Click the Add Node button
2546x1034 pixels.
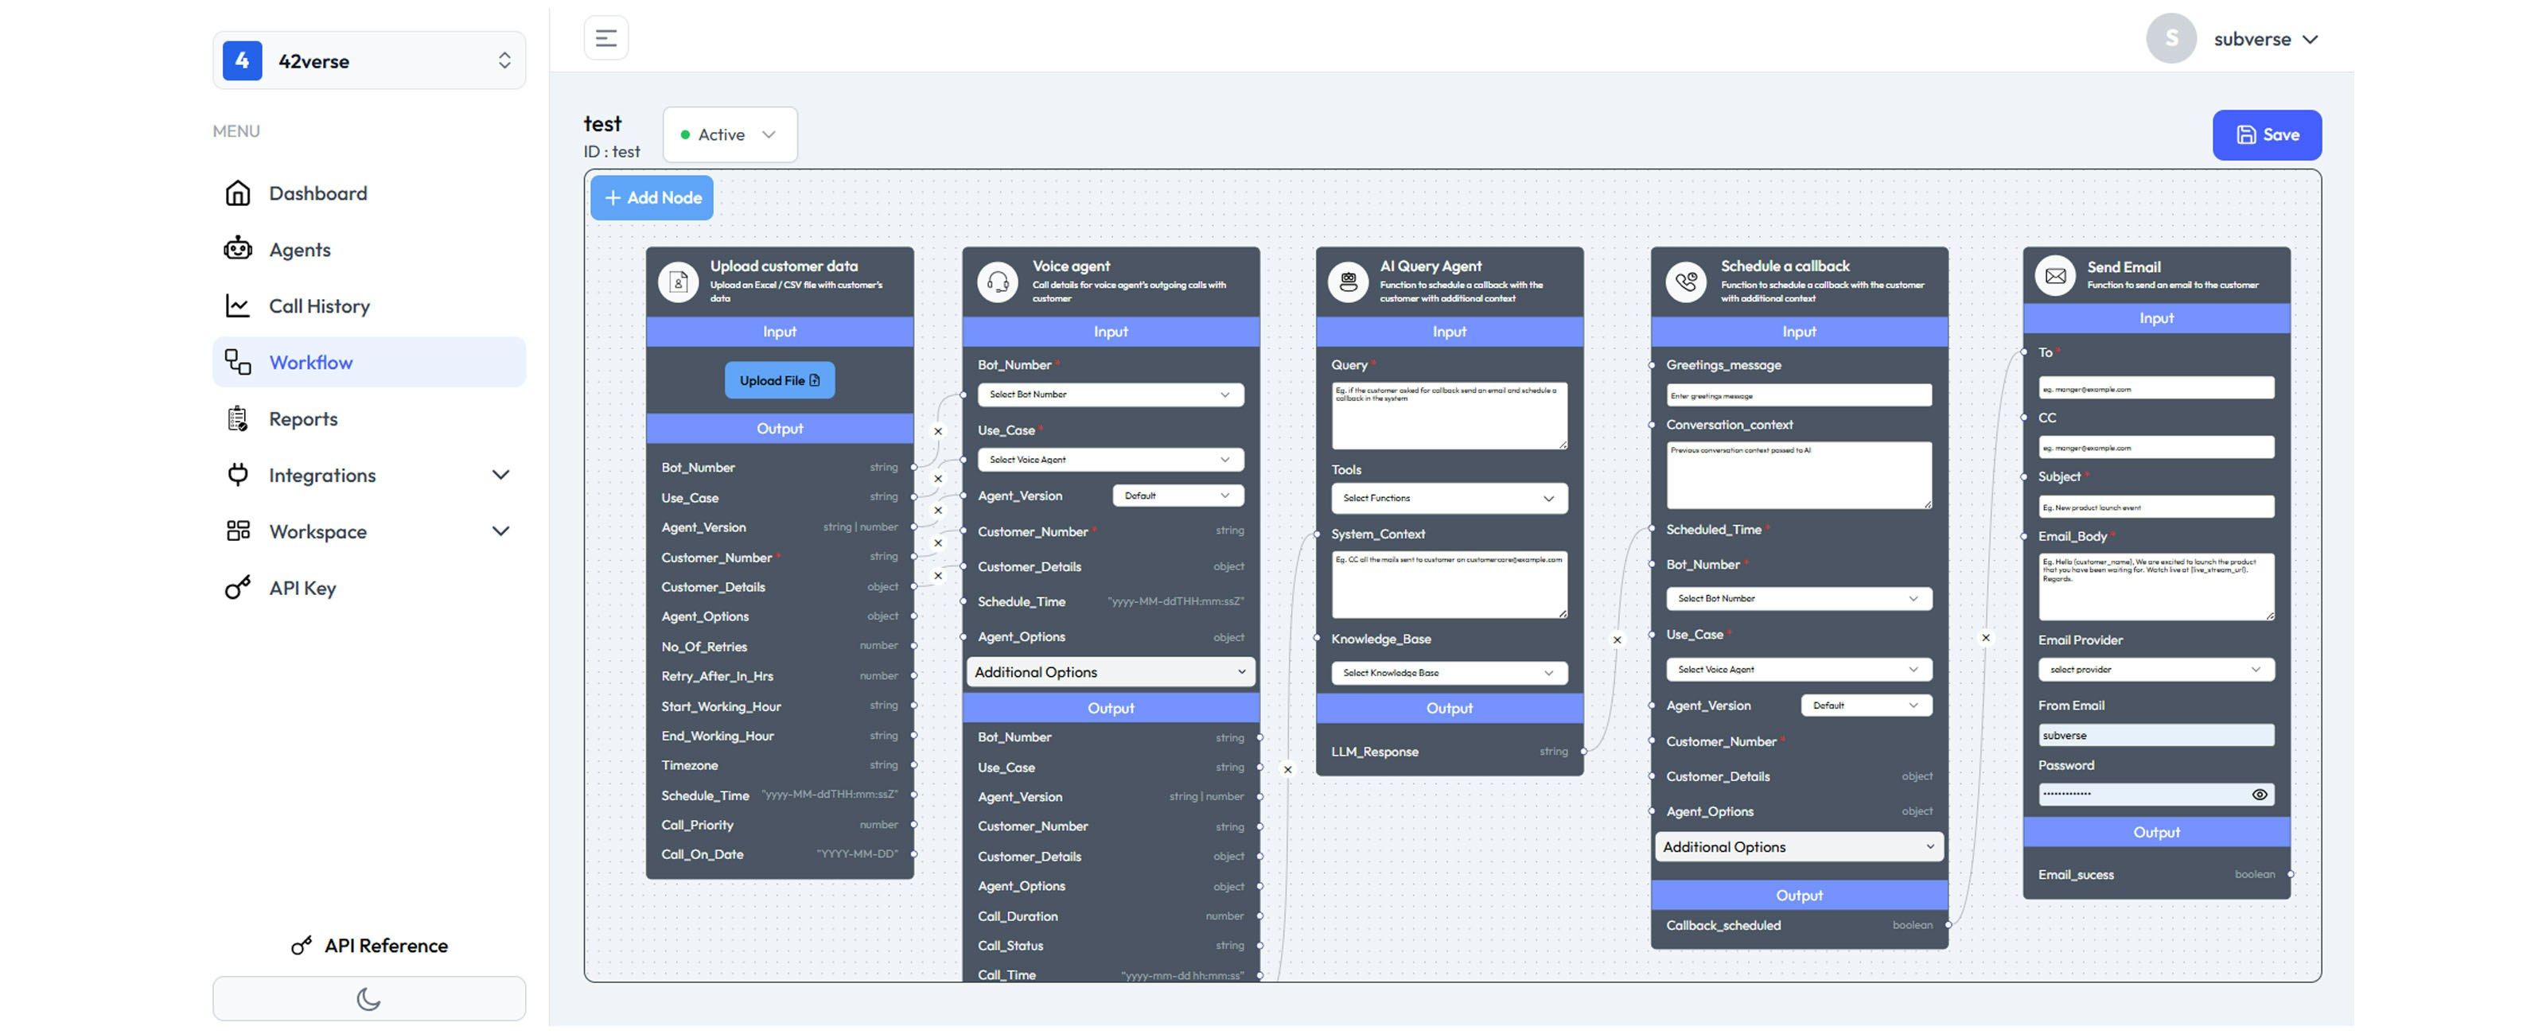click(652, 198)
